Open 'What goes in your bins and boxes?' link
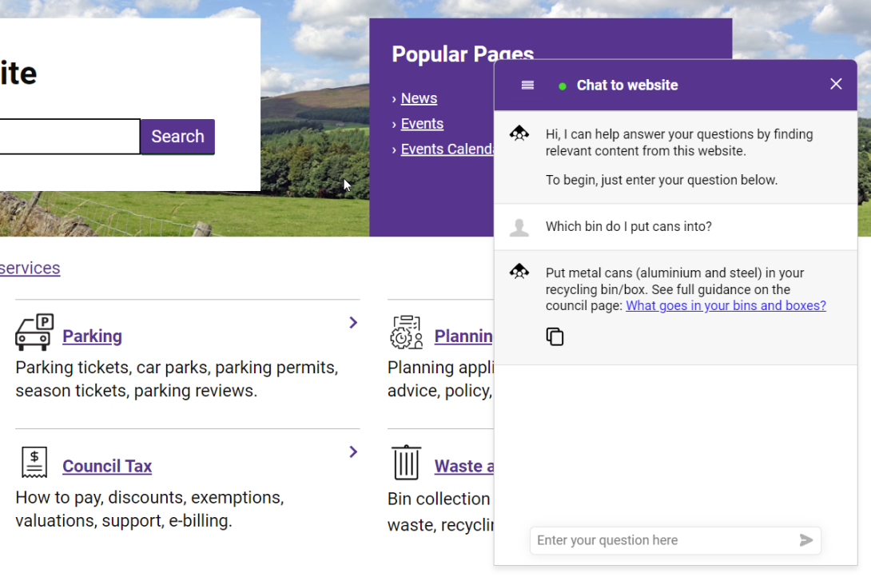The image size is (871, 581). (726, 305)
